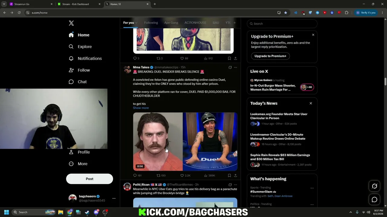Click the X logo in the sidebar
The height and width of the screenshot is (217, 387).
click(71, 23)
